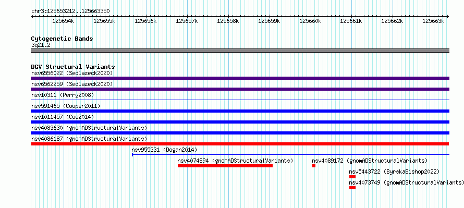Open nsv591465 (Cooper2011) variant label
Viewport: 464px width, 208px height.
click(x=66, y=106)
